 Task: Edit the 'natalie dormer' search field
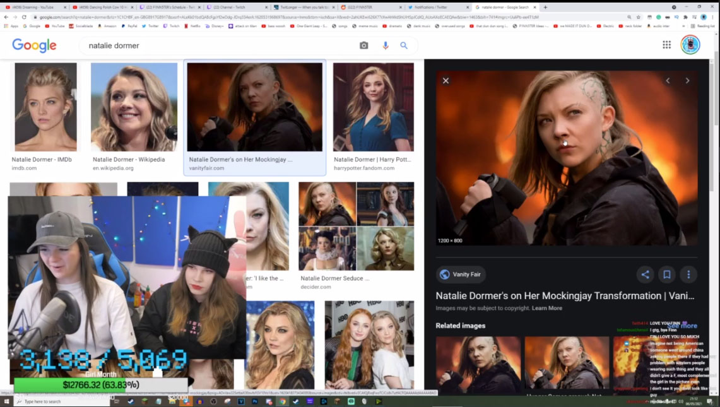pos(220,45)
